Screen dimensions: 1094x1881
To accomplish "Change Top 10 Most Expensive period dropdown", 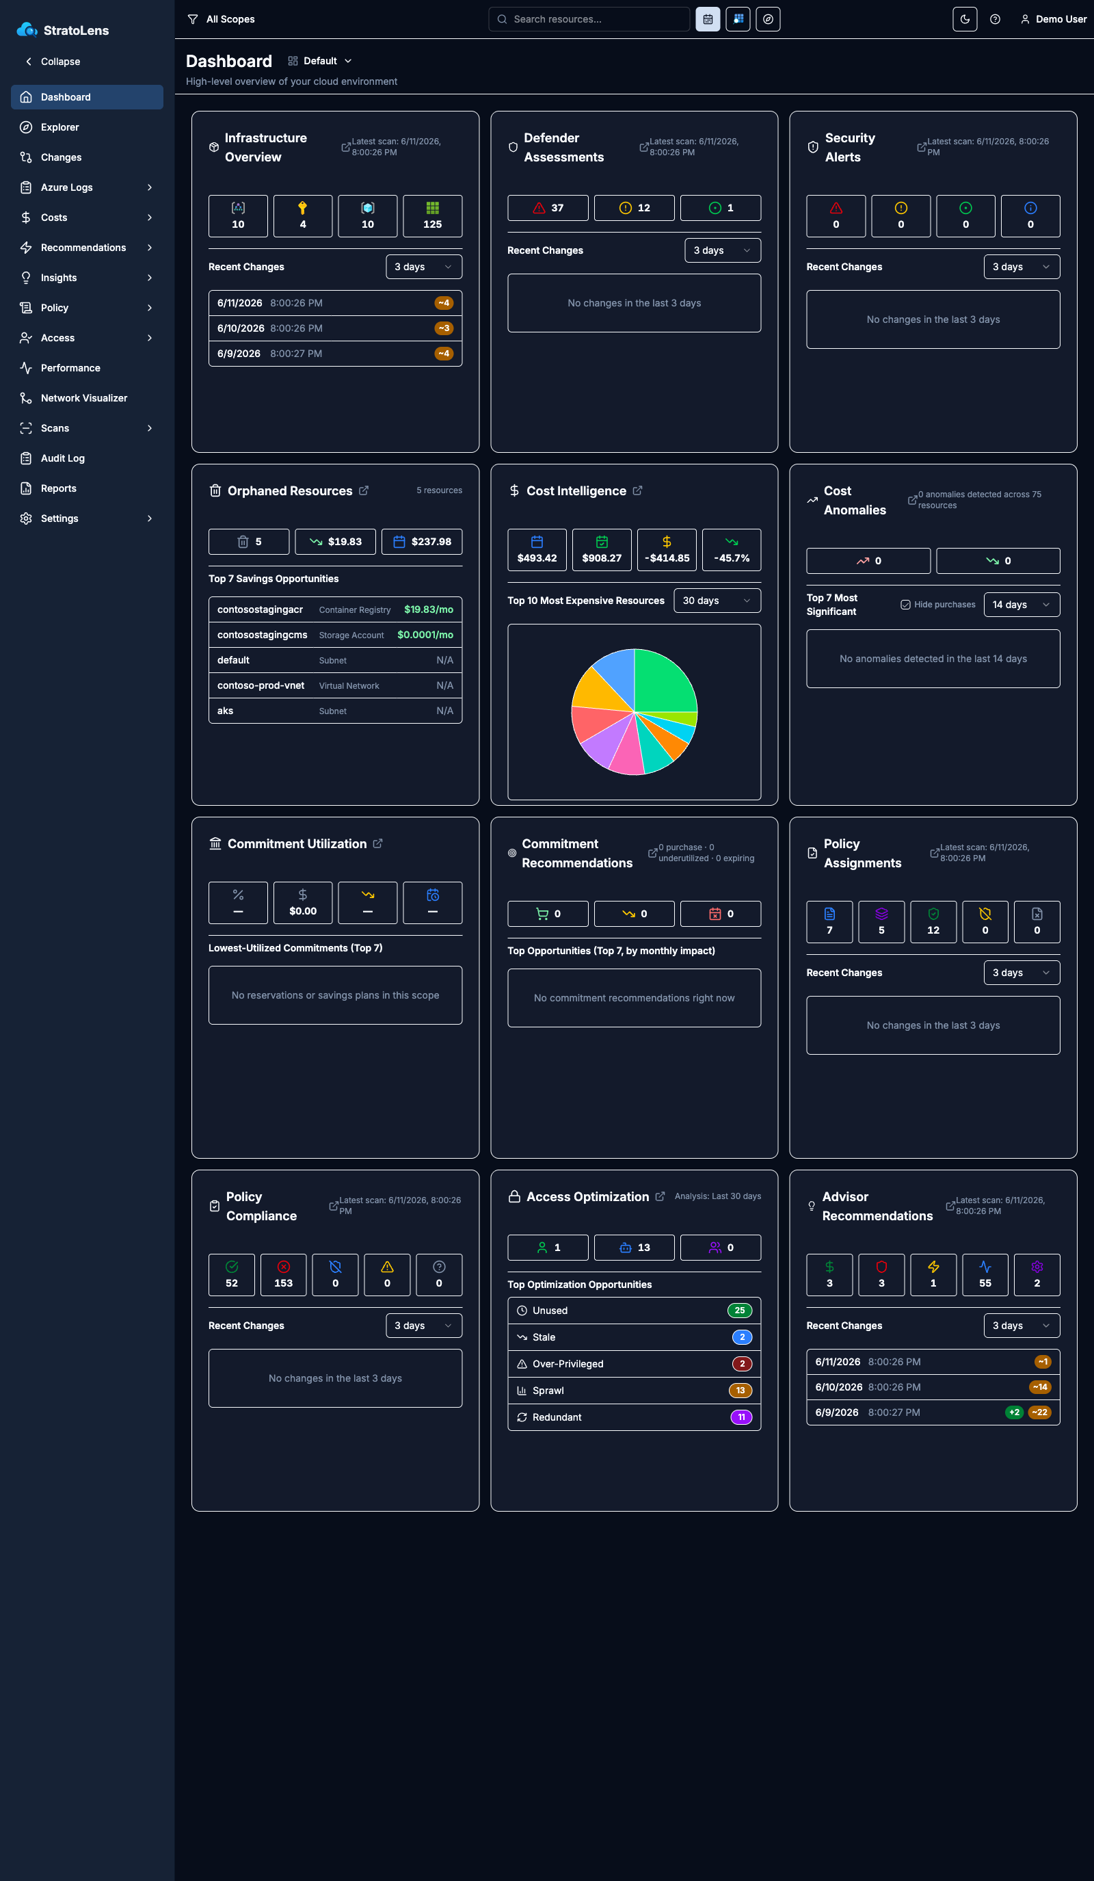I will pyautogui.click(x=717, y=601).
